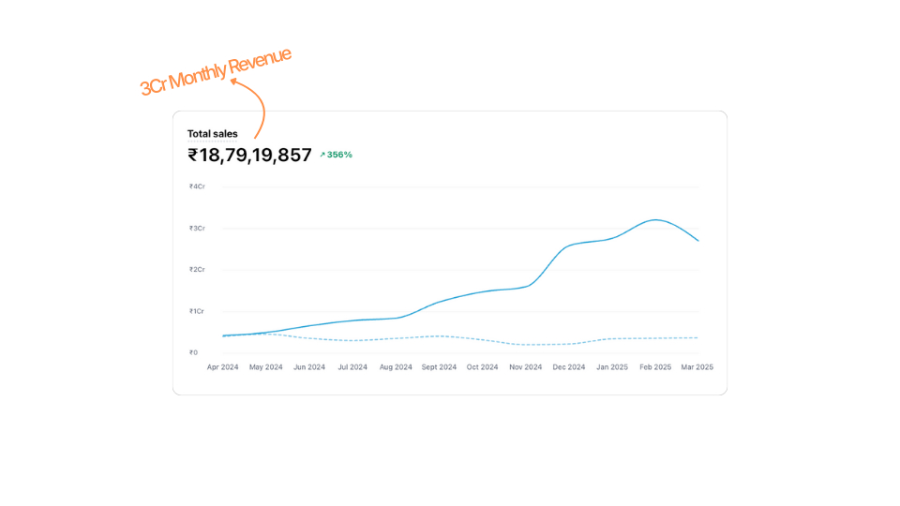This screenshot has width=900, height=506.
Task: Select the Nov 2024 axis label
Action: [x=525, y=367]
